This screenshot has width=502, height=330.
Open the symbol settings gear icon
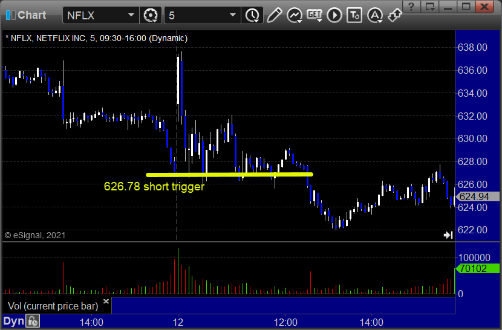click(151, 15)
